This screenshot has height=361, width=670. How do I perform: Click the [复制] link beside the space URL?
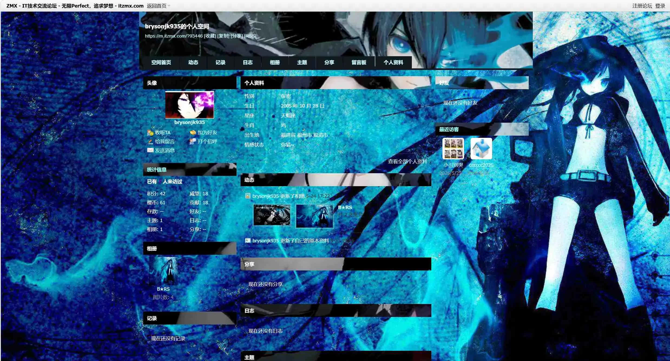click(x=223, y=36)
